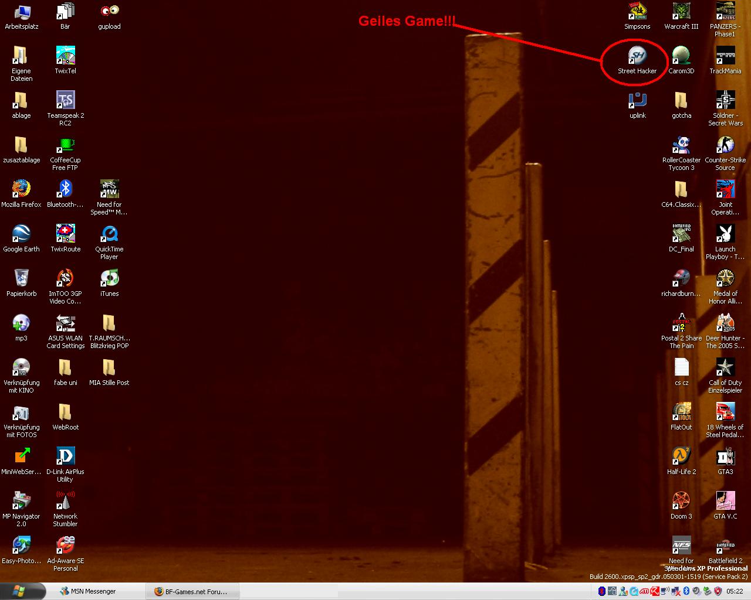Launch Playboy game shortcut
The height and width of the screenshot is (600, 751).
pyautogui.click(x=725, y=242)
